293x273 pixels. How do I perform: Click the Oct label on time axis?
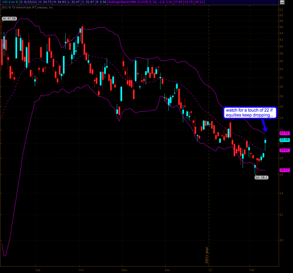click(x=81, y=270)
